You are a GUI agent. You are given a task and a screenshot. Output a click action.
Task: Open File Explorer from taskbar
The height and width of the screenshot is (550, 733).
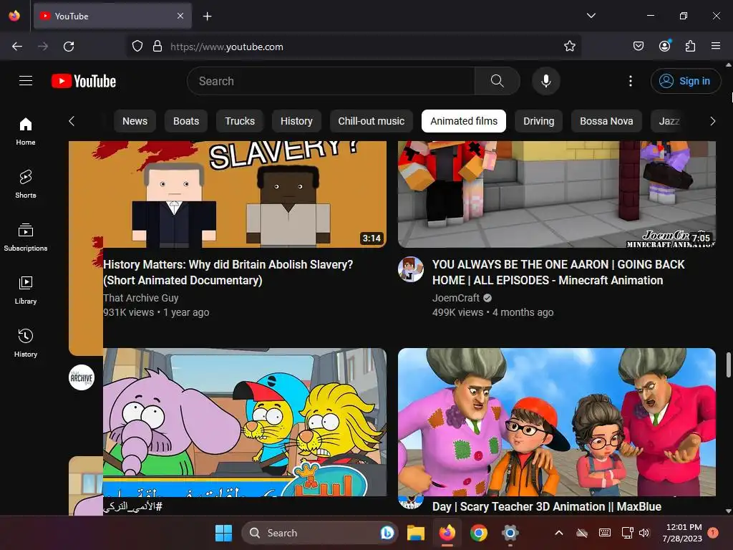(x=416, y=533)
